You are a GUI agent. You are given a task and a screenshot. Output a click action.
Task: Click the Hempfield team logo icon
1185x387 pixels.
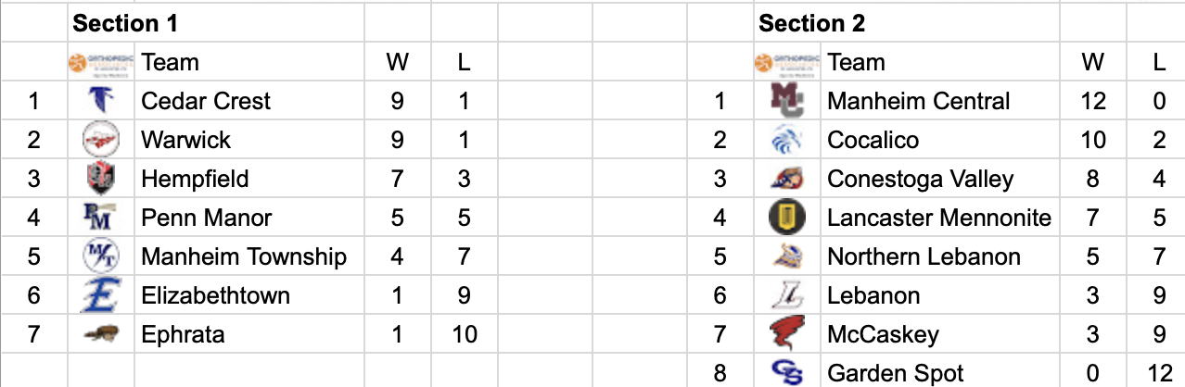pos(100,179)
